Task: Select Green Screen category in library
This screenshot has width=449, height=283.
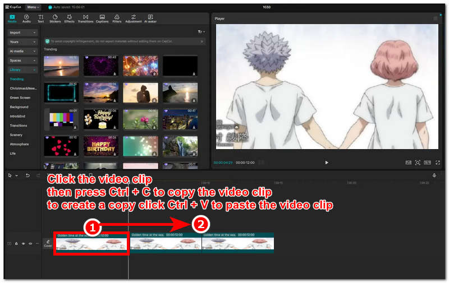Action: click(20, 98)
